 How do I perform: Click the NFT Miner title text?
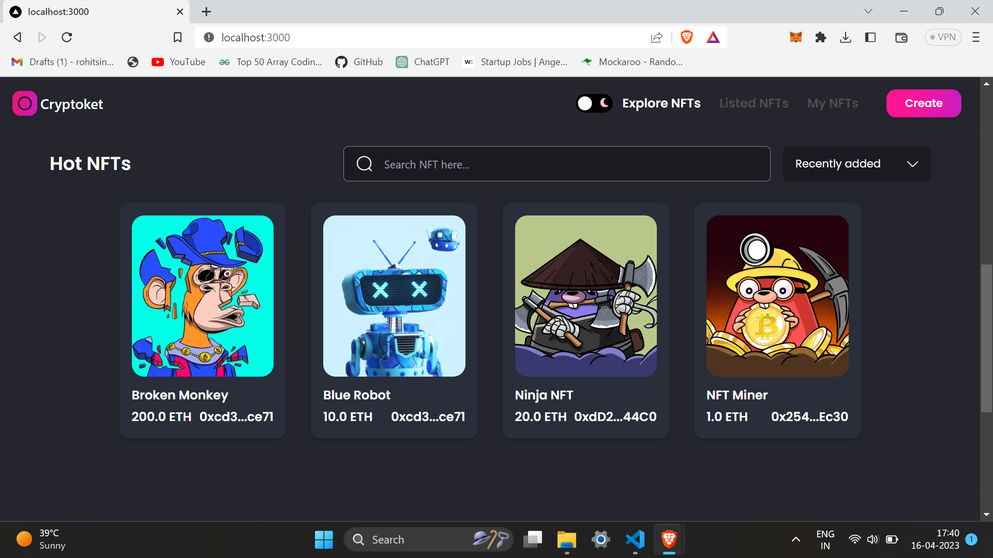[x=737, y=395]
